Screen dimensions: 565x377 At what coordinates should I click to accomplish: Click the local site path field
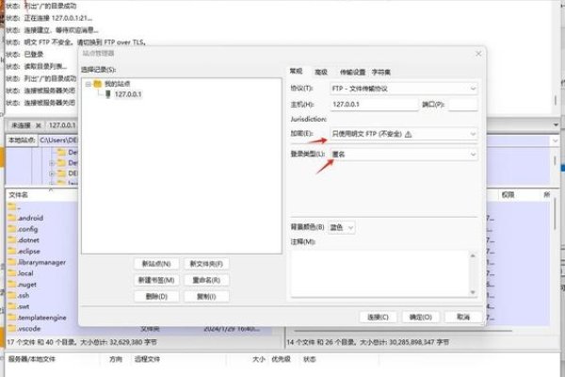click(x=58, y=140)
